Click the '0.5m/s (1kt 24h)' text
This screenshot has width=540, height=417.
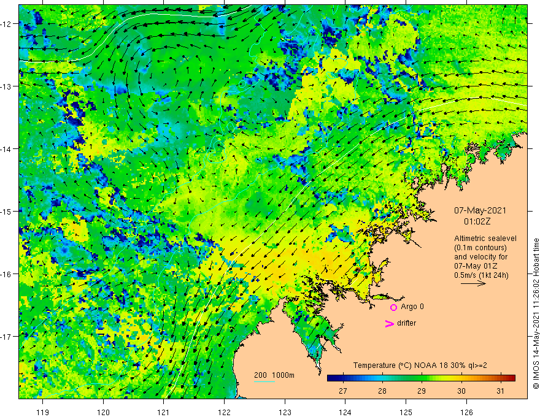click(x=481, y=275)
